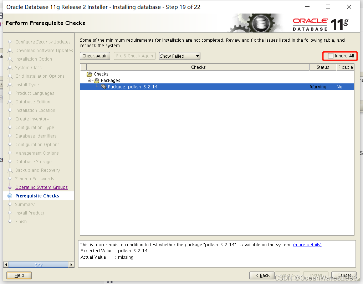This screenshot has height=284, width=363.
Task: Click the Cancel button
Action: [344, 275]
